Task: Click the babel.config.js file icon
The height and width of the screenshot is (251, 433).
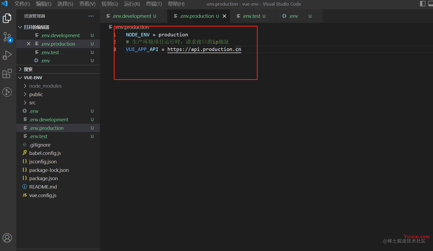Action: (25, 153)
